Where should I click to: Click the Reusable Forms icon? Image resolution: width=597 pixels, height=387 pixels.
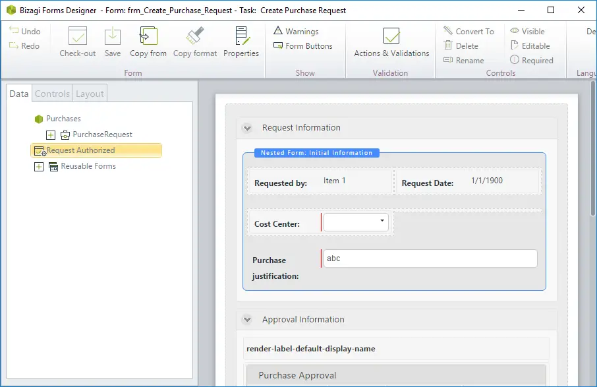(53, 166)
